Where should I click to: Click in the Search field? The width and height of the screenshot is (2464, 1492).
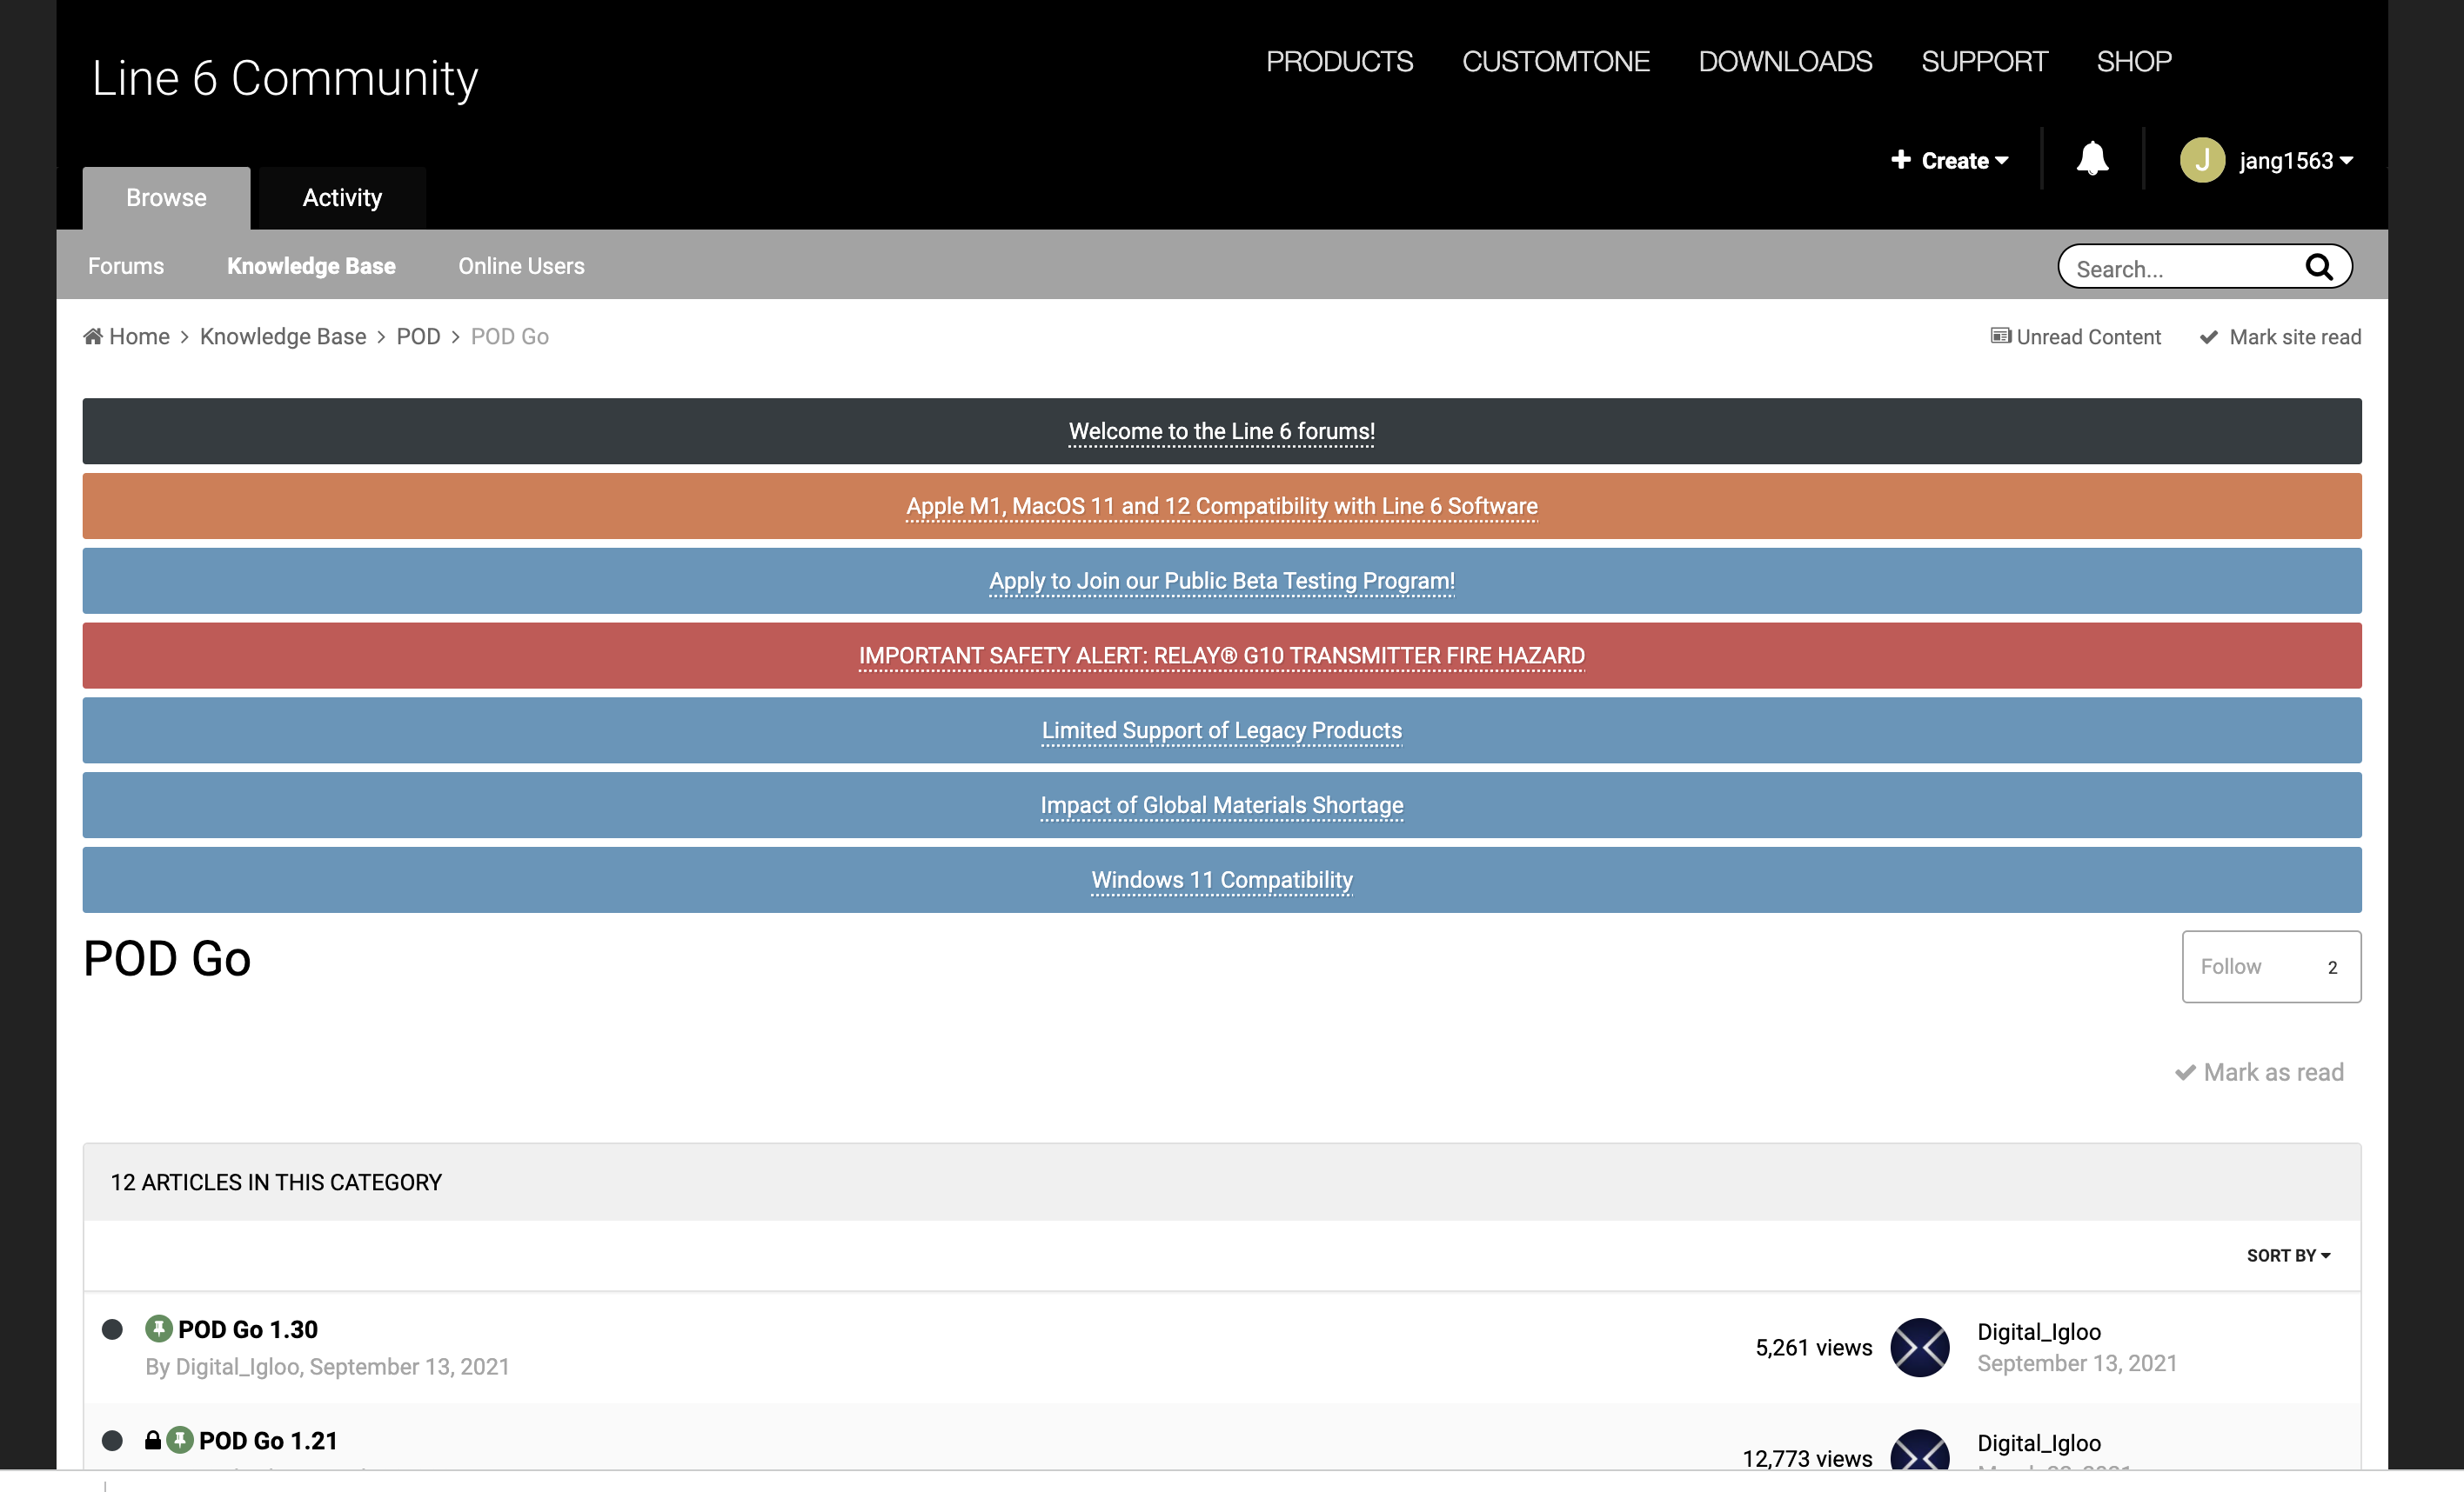(2185, 268)
